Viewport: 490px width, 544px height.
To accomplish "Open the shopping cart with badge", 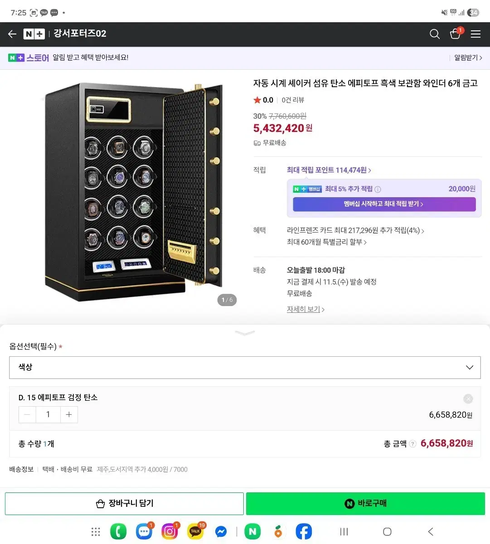I will tap(455, 34).
